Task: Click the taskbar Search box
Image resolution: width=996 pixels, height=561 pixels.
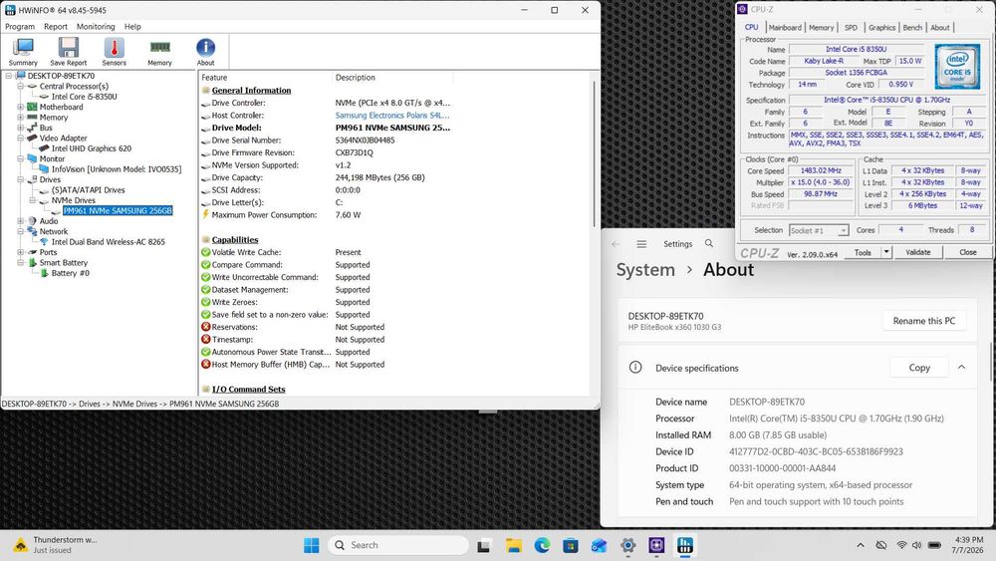Action: click(x=399, y=545)
